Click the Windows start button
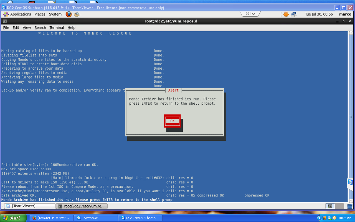 pos(13,218)
